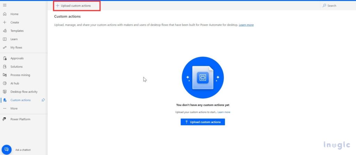
Task: Open Desktop flow activity
Action: coord(24,92)
